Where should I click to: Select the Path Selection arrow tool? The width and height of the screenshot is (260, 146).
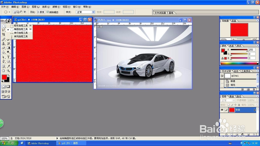pos(3,57)
